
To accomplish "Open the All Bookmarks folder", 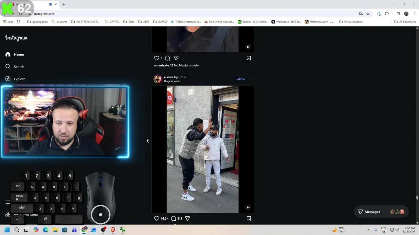I will click(405, 22).
